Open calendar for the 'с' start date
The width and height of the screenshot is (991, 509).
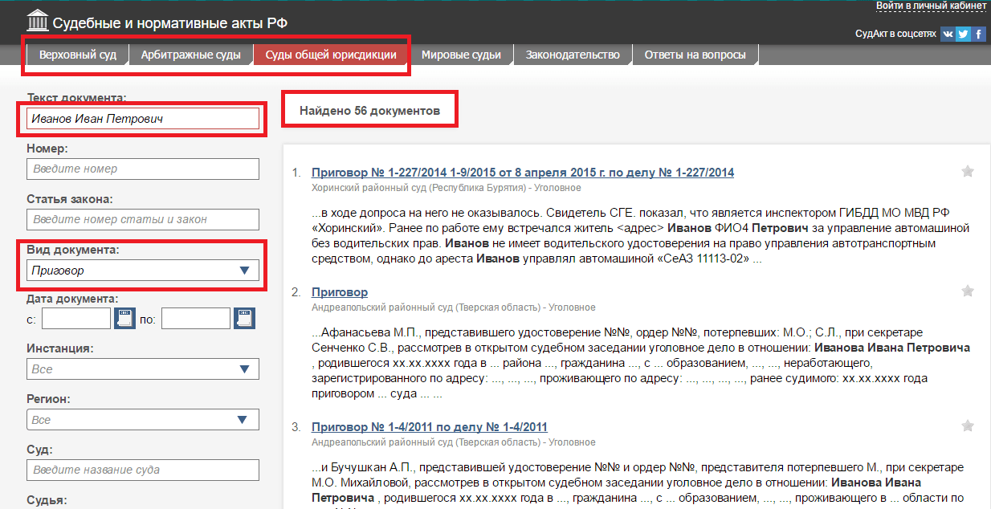(124, 319)
